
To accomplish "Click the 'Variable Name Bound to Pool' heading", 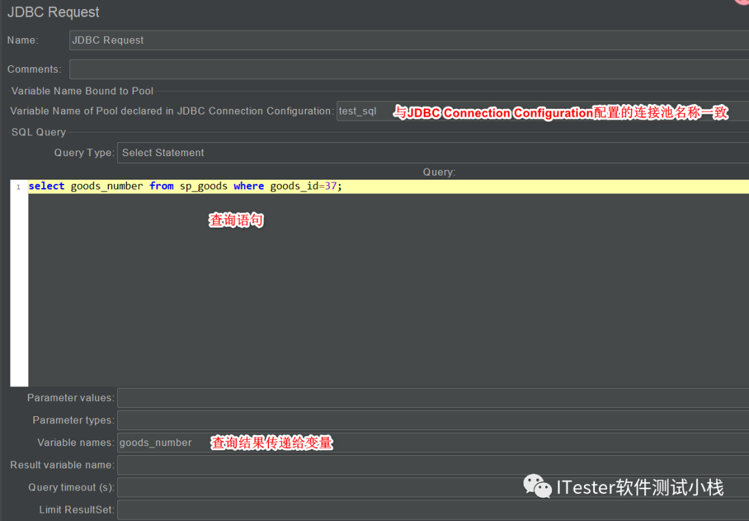I will (x=82, y=91).
